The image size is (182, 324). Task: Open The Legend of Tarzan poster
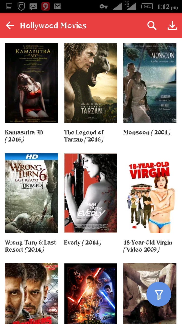[x=91, y=83]
